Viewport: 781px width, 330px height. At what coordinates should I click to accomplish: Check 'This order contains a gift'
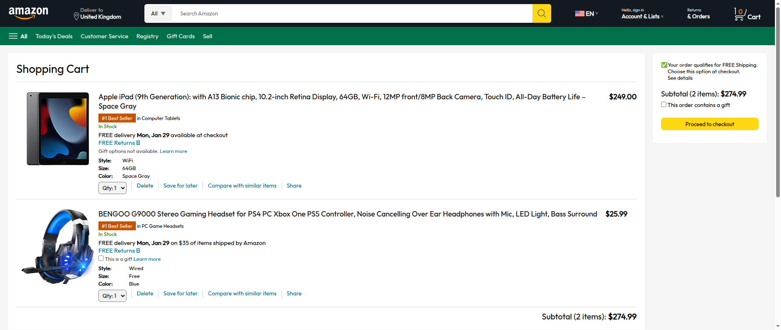pos(664,105)
